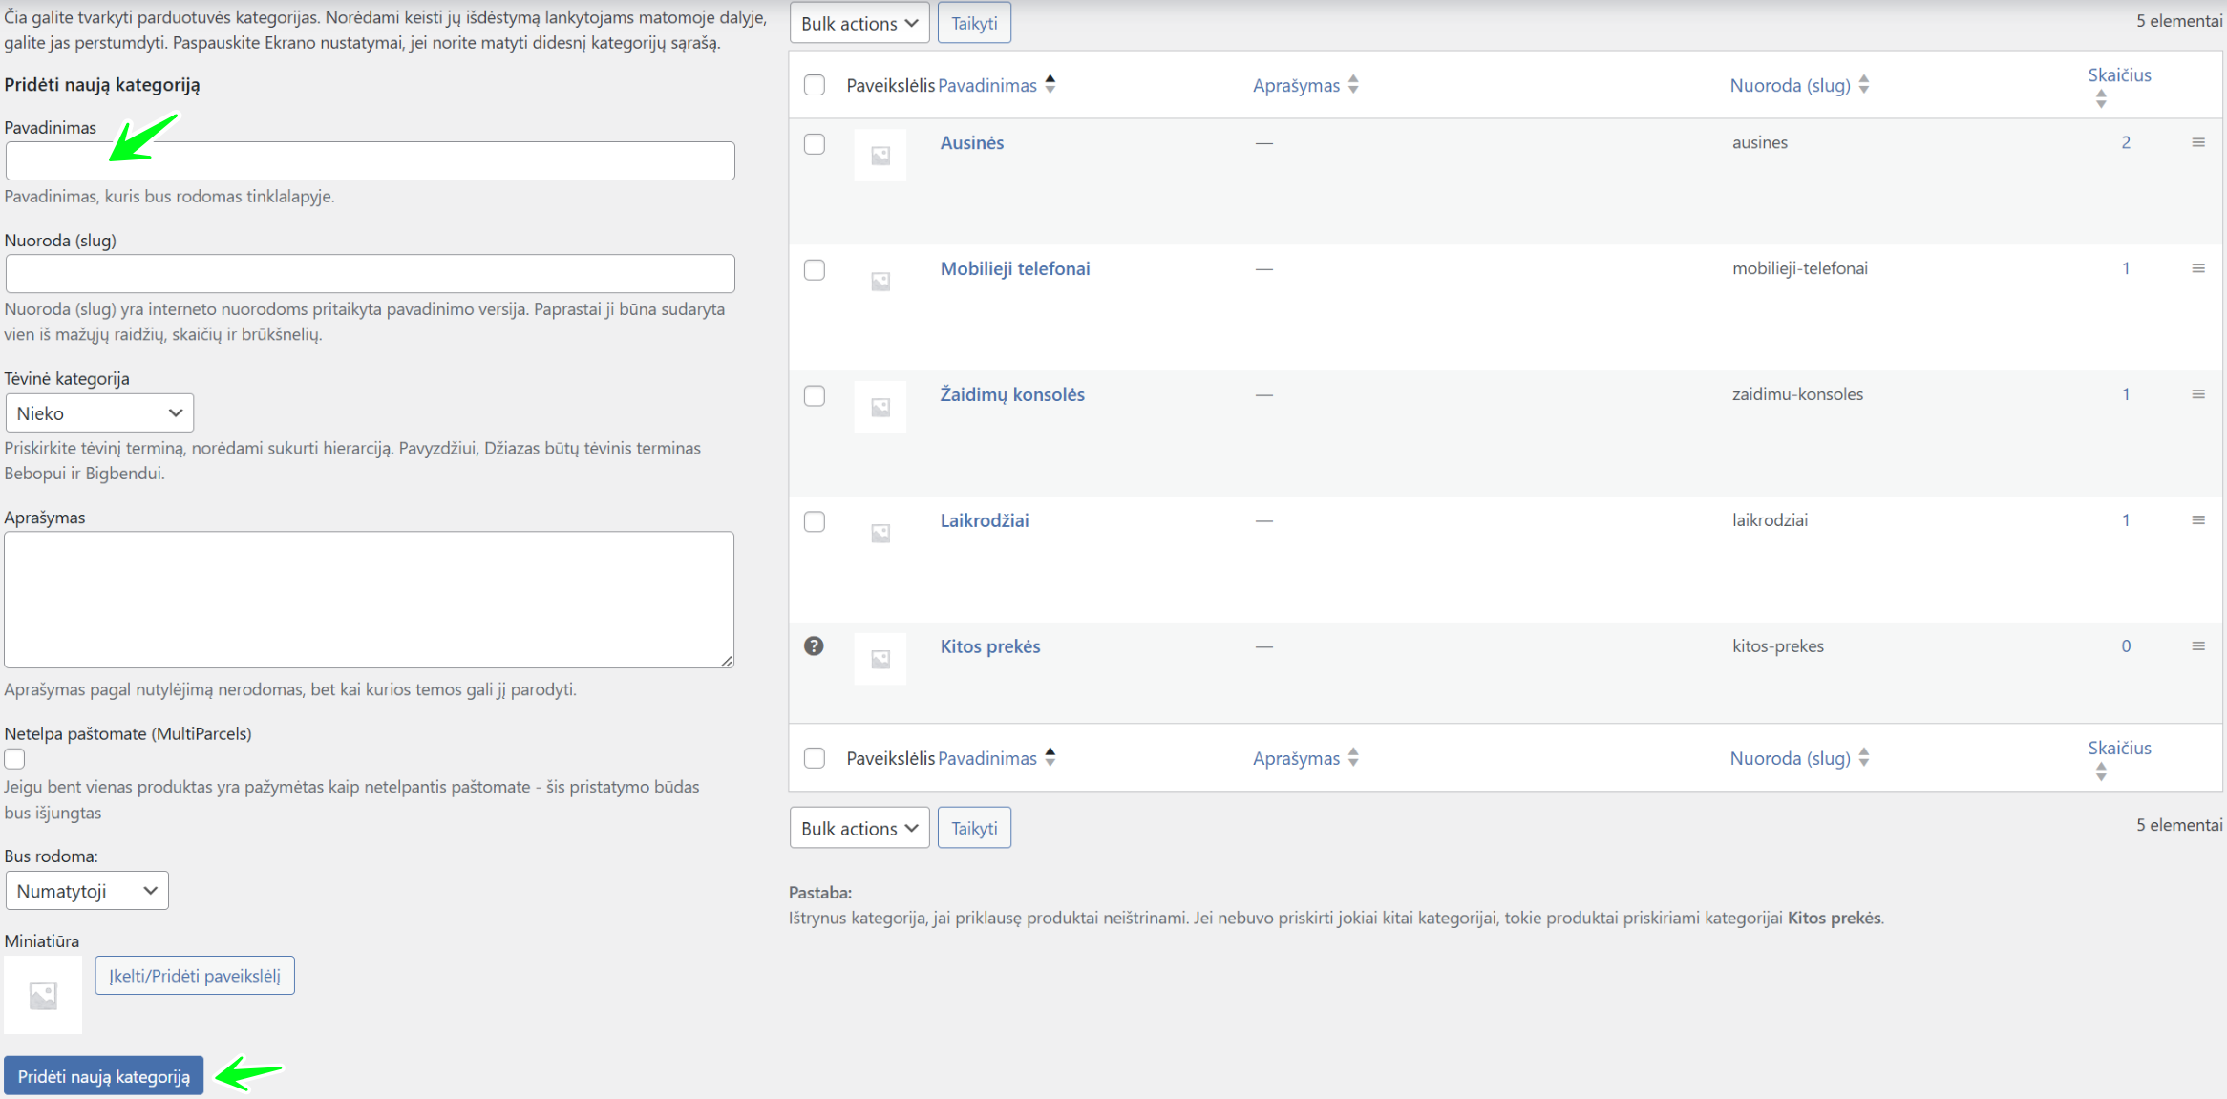Check the select-all checkbox in top header

coord(815,85)
